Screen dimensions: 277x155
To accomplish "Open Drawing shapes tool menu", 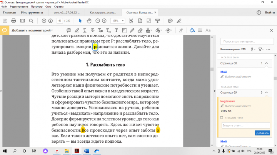I will click(169, 30).
